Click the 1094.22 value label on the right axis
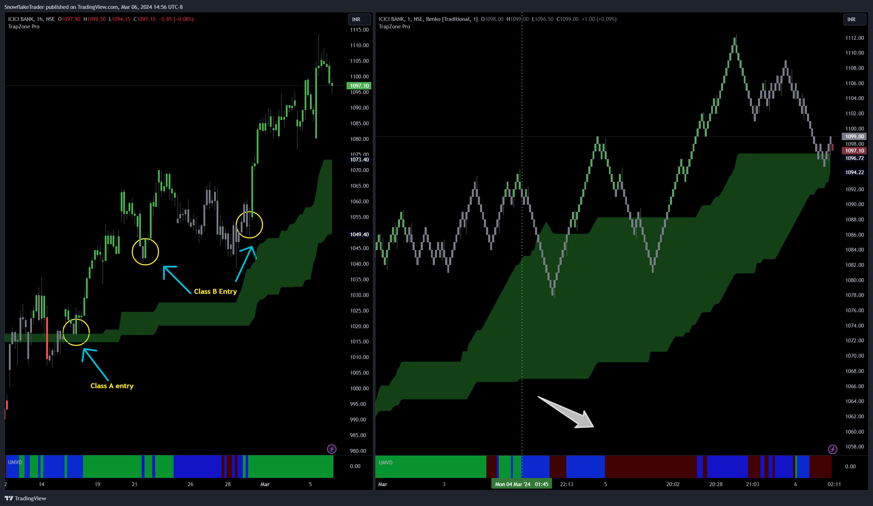The image size is (873, 506). (x=854, y=172)
